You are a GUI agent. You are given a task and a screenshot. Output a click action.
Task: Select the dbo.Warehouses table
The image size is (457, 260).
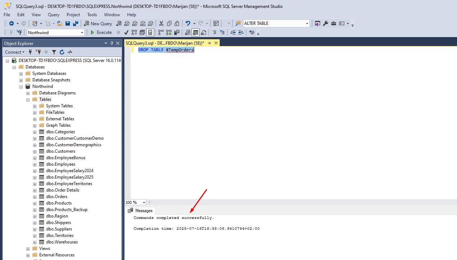(62, 242)
